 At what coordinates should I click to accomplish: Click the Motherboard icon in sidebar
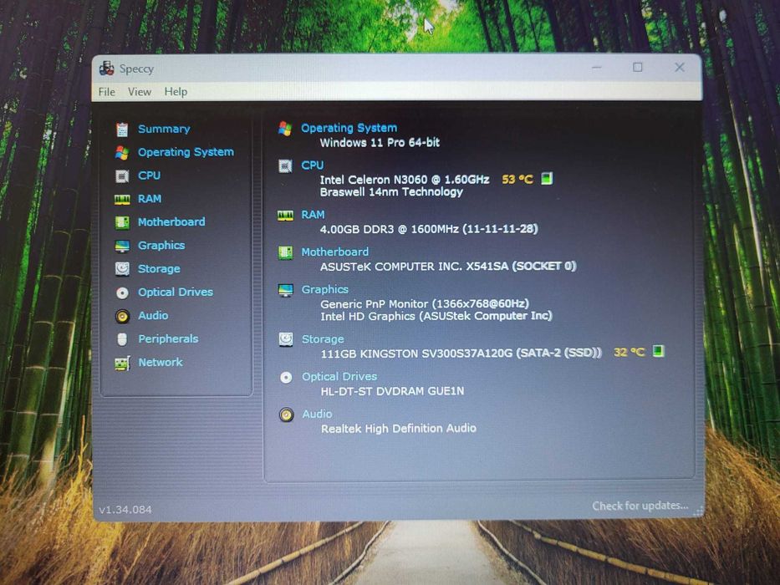[122, 221]
